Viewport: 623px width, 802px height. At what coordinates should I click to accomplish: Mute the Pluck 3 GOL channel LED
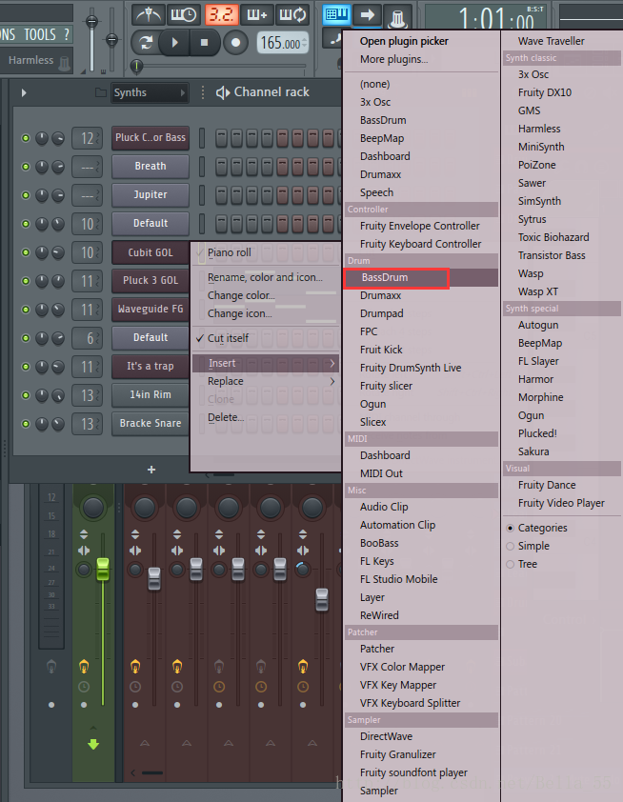[x=25, y=281]
